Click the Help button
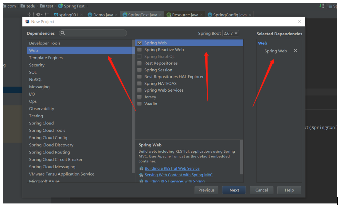 pos(289,190)
